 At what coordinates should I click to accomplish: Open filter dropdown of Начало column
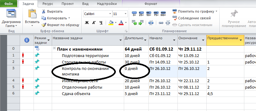point(174,40)
